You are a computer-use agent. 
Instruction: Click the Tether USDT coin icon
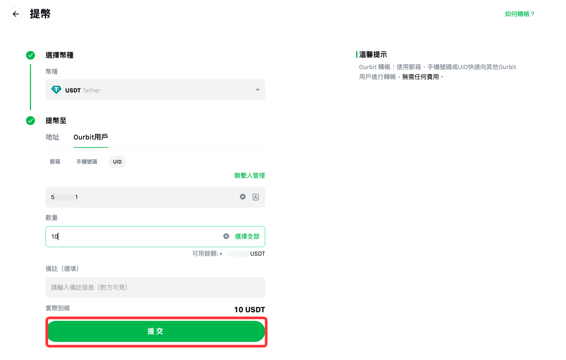click(x=56, y=90)
